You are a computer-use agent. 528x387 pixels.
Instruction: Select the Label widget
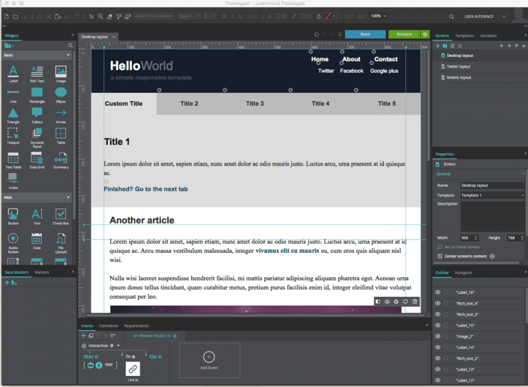(x=13, y=73)
